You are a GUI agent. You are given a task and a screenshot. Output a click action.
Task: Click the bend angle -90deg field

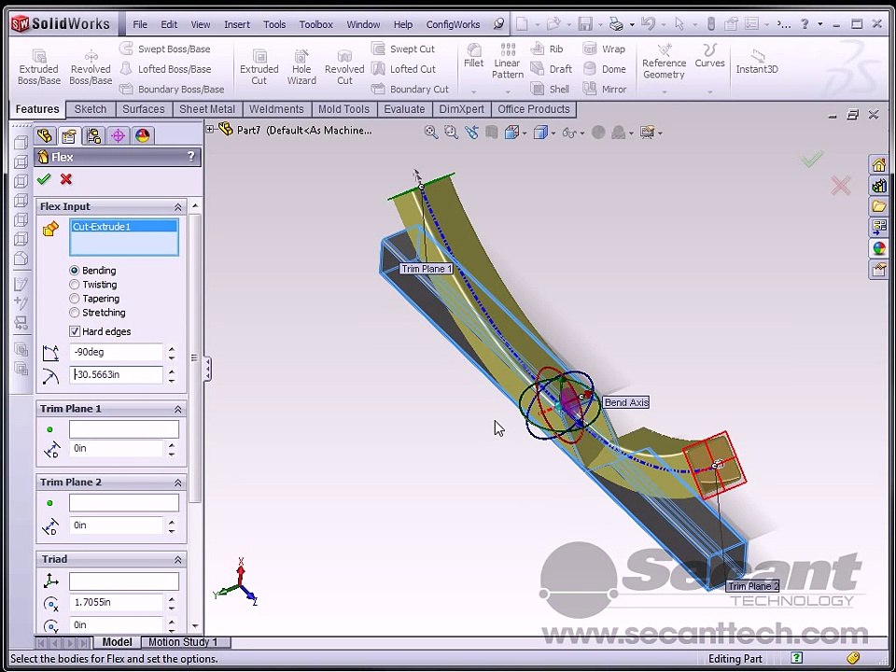(116, 352)
